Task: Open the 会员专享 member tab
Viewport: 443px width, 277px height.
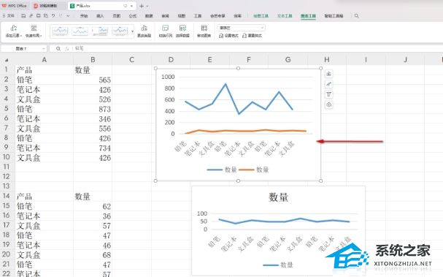Action: click(217, 16)
